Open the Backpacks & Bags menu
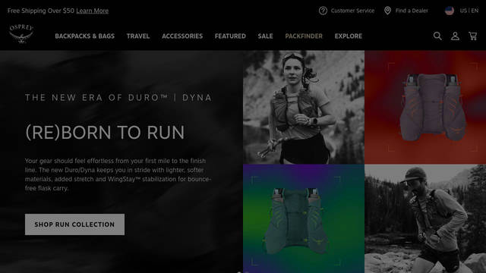Screen dimensions: 486x273 pyautogui.click(x=84, y=36)
